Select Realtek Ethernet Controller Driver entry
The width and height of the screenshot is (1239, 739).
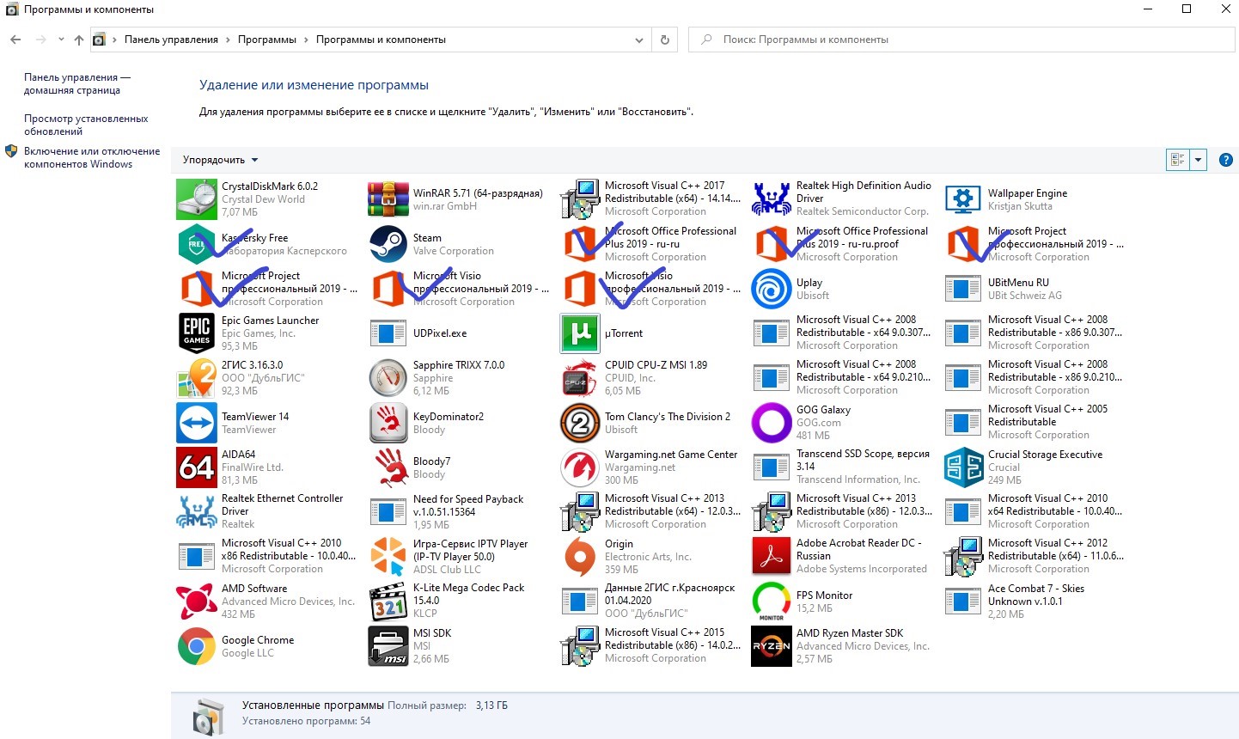pos(267,512)
